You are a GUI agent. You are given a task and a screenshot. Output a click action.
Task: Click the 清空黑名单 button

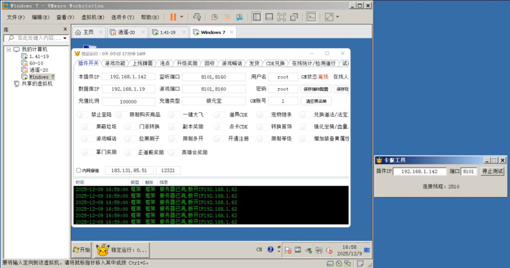coord(316,101)
